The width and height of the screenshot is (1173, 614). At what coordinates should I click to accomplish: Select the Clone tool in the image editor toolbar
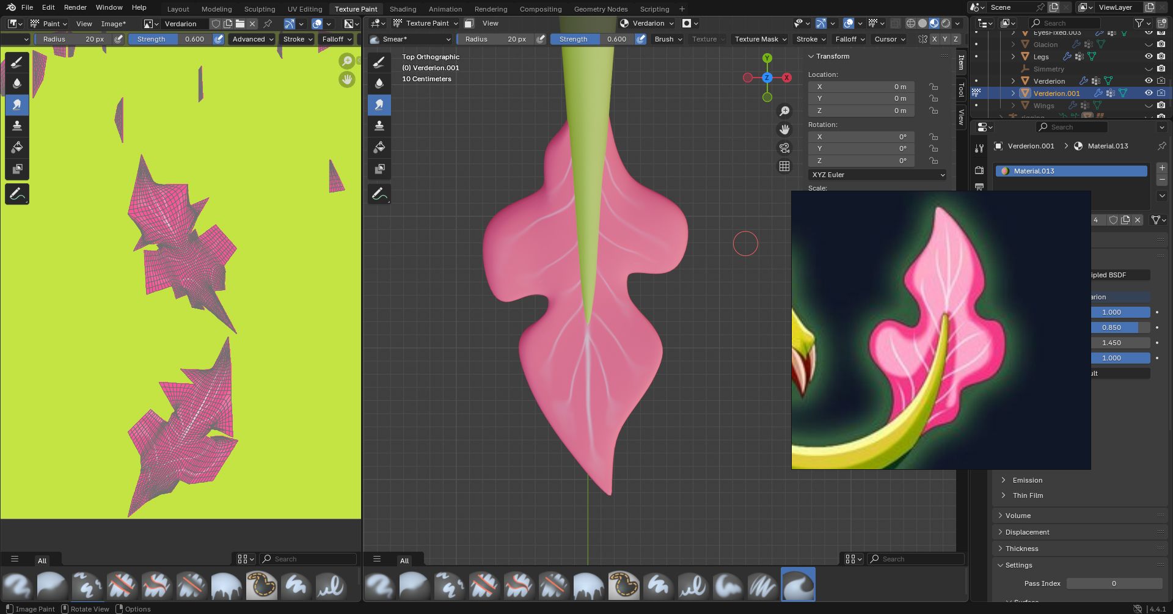tap(17, 126)
